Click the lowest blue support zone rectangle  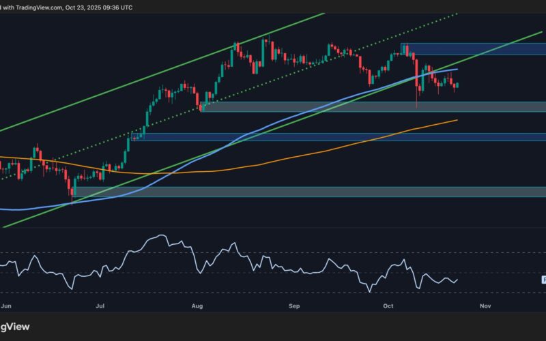[307, 192]
